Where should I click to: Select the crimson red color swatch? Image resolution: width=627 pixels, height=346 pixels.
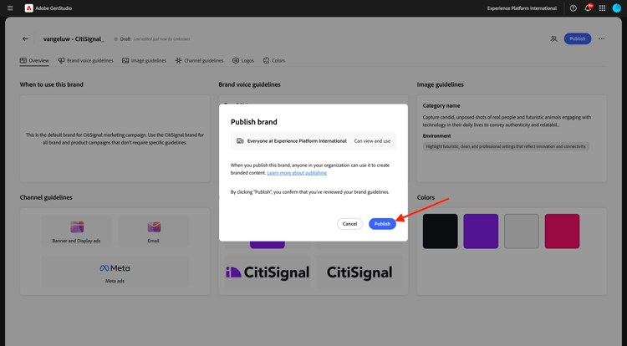563,232
